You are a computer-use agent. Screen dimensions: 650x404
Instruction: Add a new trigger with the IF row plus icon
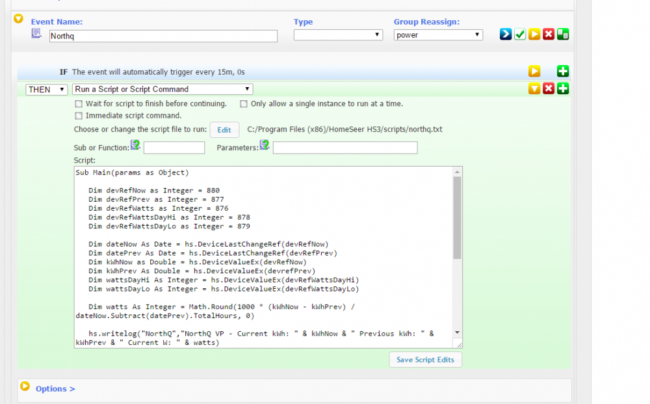(563, 72)
